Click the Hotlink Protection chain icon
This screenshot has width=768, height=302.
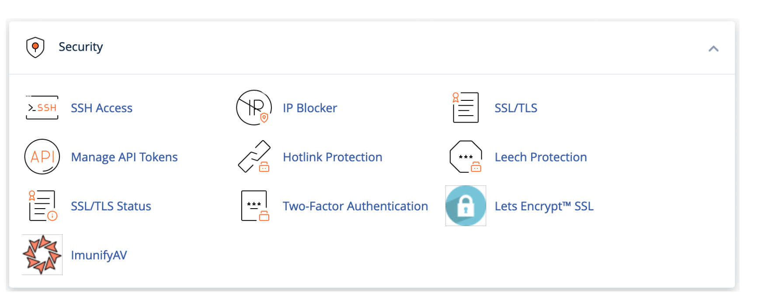[x=254, y=157]
